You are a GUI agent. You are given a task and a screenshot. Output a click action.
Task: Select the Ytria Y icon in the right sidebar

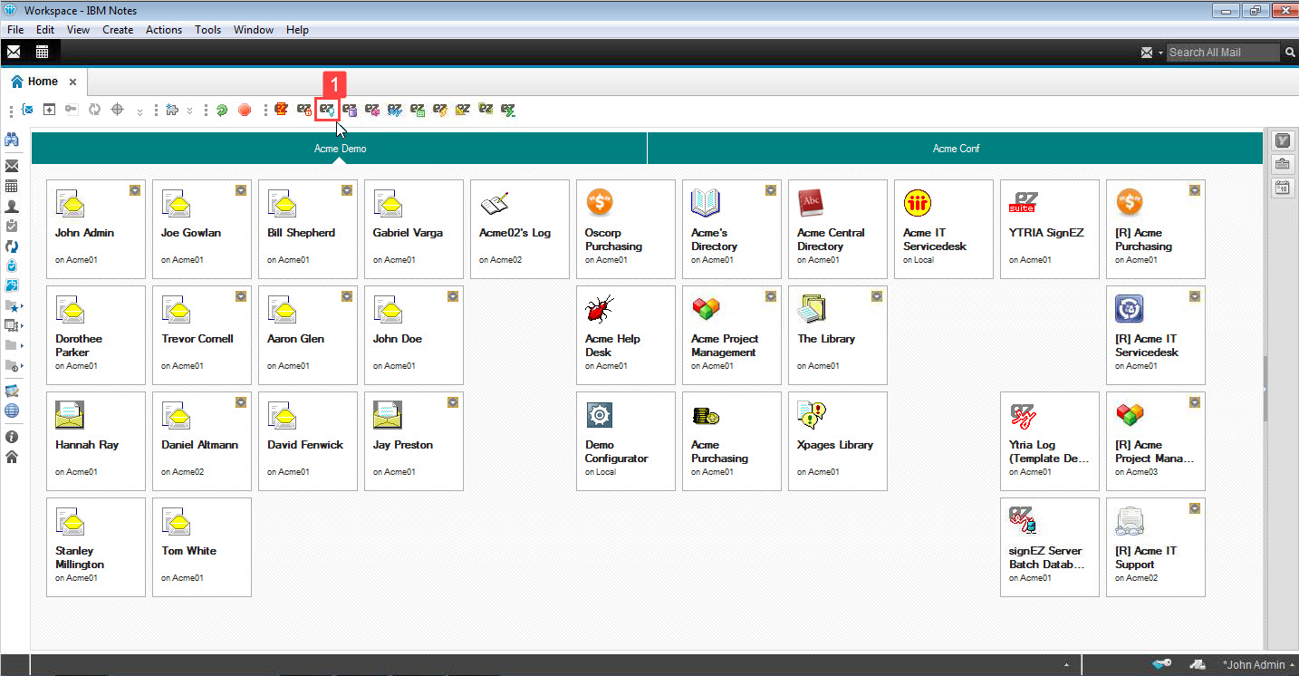[1283, 140]
